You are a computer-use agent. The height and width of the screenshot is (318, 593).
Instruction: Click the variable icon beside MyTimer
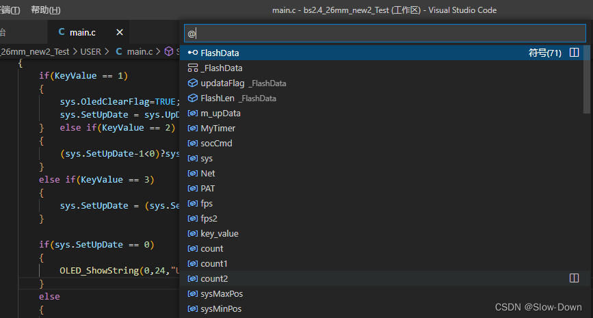point(193,128)
